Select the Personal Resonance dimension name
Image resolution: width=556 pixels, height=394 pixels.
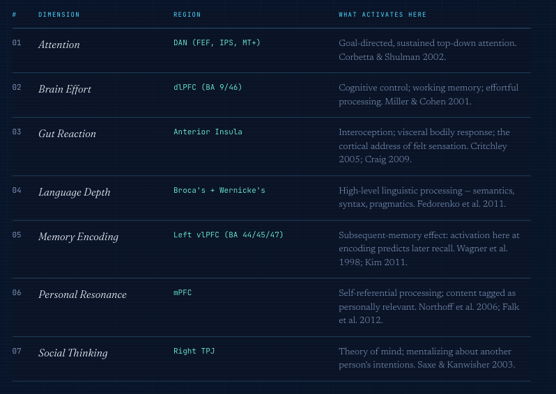[x=82, y=294]
